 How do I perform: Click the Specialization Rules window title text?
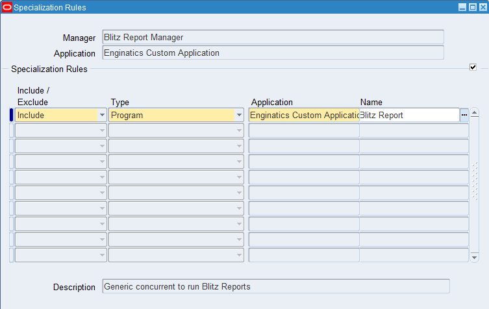(50, 8)
